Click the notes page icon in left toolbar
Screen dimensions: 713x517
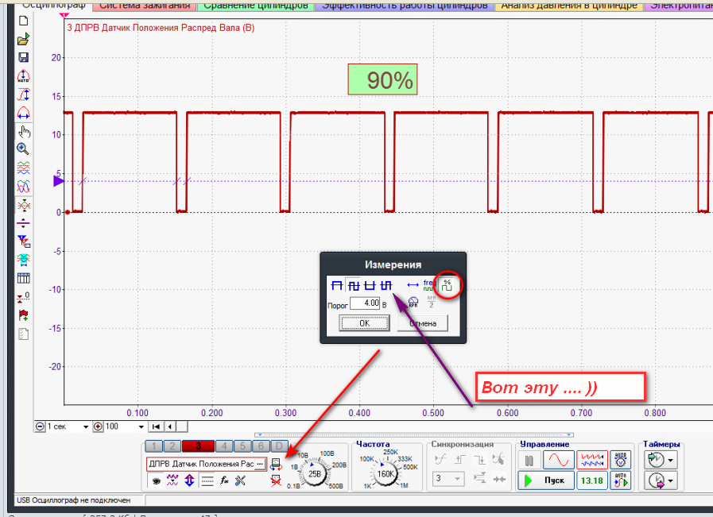click(24, 334)
